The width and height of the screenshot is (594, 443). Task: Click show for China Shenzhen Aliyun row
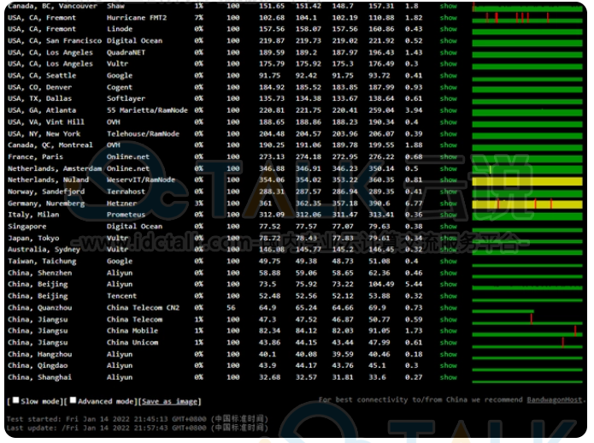[448, 273]
